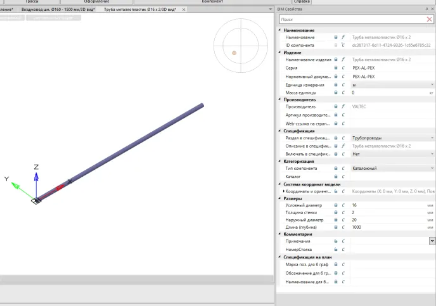This screenshot has height=306, width=436.
Task: Click the lock icon for Серия row
Action: pos(336,68)
